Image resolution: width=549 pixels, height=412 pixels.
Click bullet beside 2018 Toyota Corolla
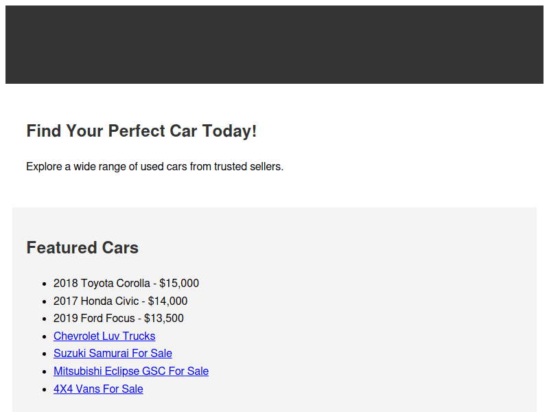[44, 284]
